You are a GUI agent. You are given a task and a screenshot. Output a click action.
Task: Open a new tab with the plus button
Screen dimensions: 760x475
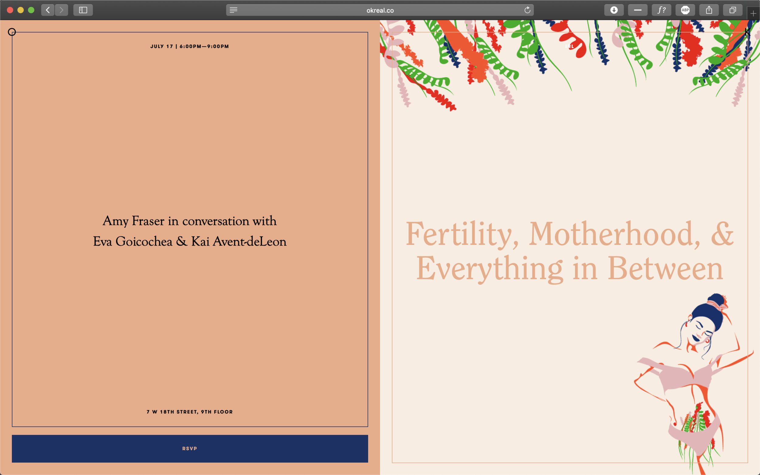pos(753,14)
